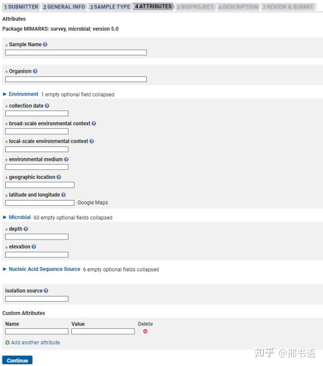The height and width of the screenshot is (366, 323).
Task: Open the Google Maps link
Action: (92, 203)
